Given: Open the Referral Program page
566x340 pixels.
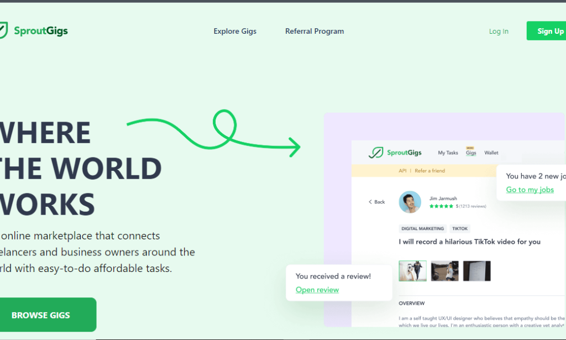Looking at the screenshot, I should (x=315, y=31).
